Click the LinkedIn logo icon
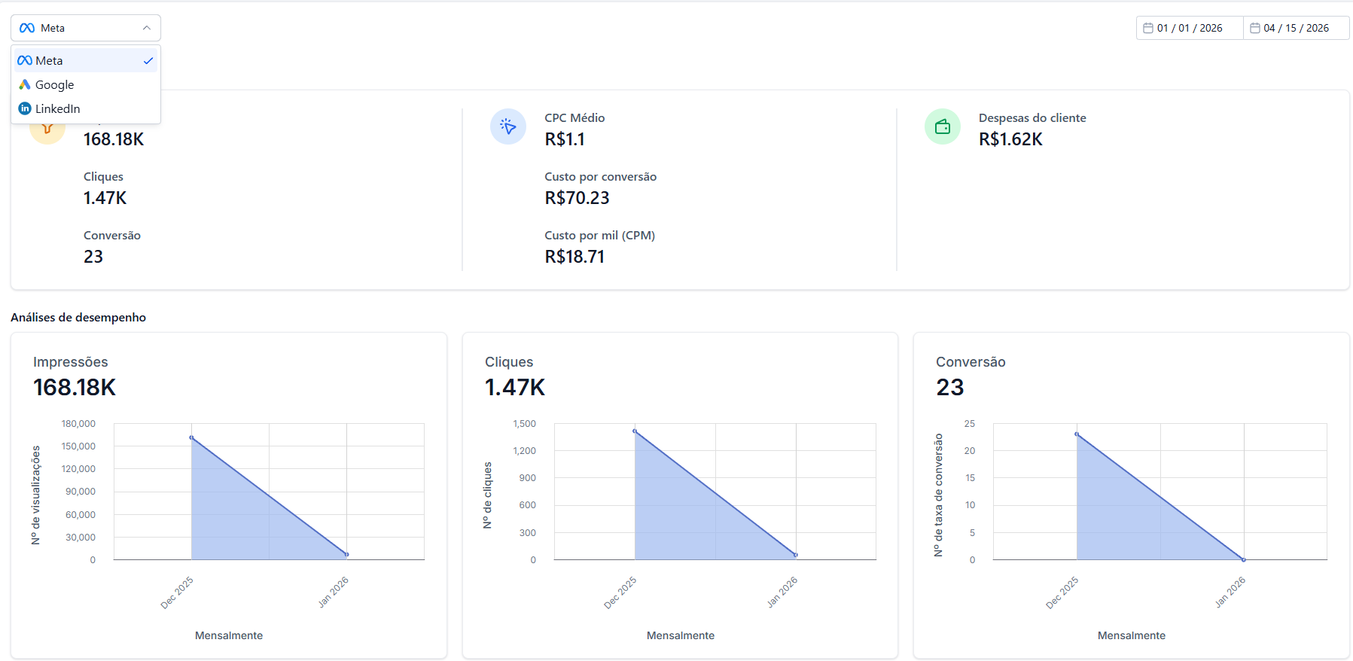1353x661 pixels. tap(25, 108)
